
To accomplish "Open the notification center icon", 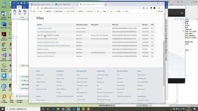I will coord(195,109).
